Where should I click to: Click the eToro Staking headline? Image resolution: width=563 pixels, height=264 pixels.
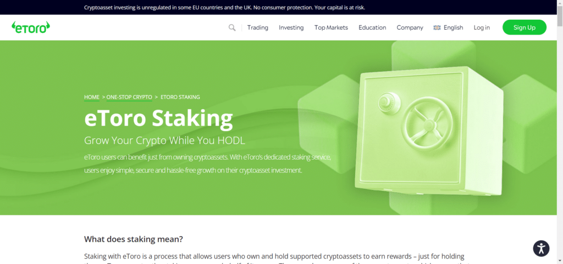[158, 118]
